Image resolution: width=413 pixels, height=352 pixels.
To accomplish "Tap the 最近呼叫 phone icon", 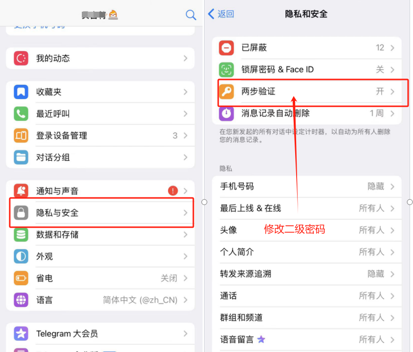I will pyautogui.click(x=21, y=114).
